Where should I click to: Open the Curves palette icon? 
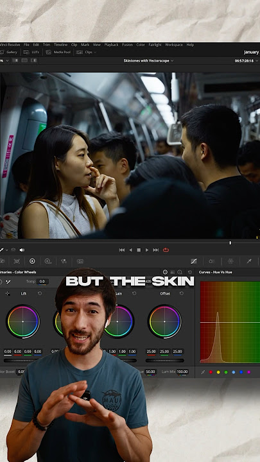[x=194, y=261]
